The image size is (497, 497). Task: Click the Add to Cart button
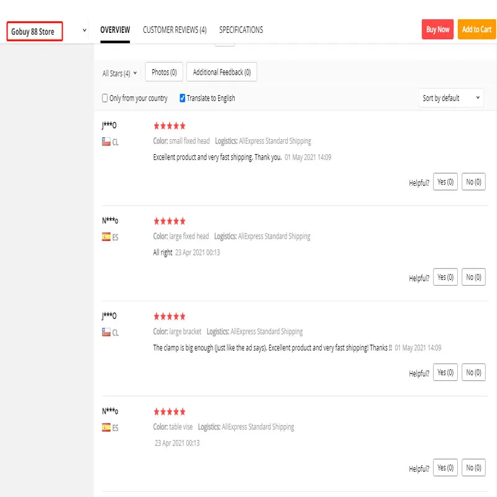[x=476, y=29]
